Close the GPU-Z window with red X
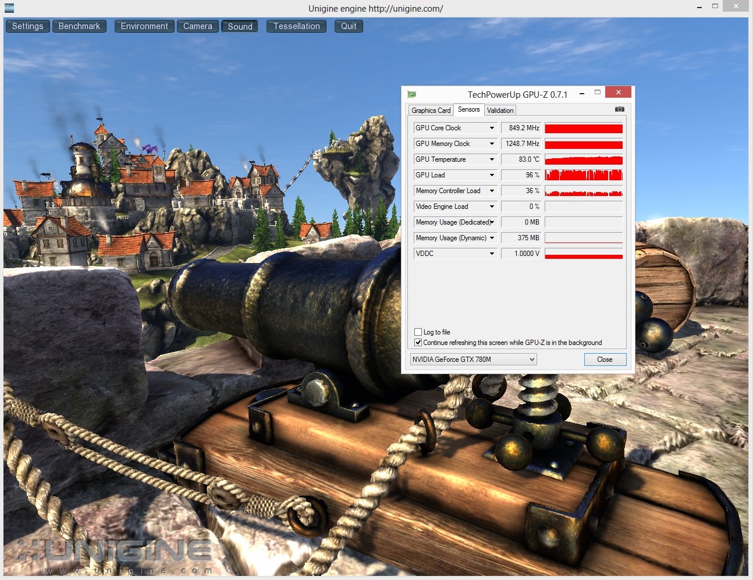Screen dimensions: 753x580 point(619,92)
